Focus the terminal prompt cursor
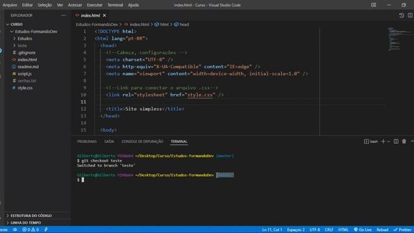The image size is (414, 233). click(x=83, y=180)
